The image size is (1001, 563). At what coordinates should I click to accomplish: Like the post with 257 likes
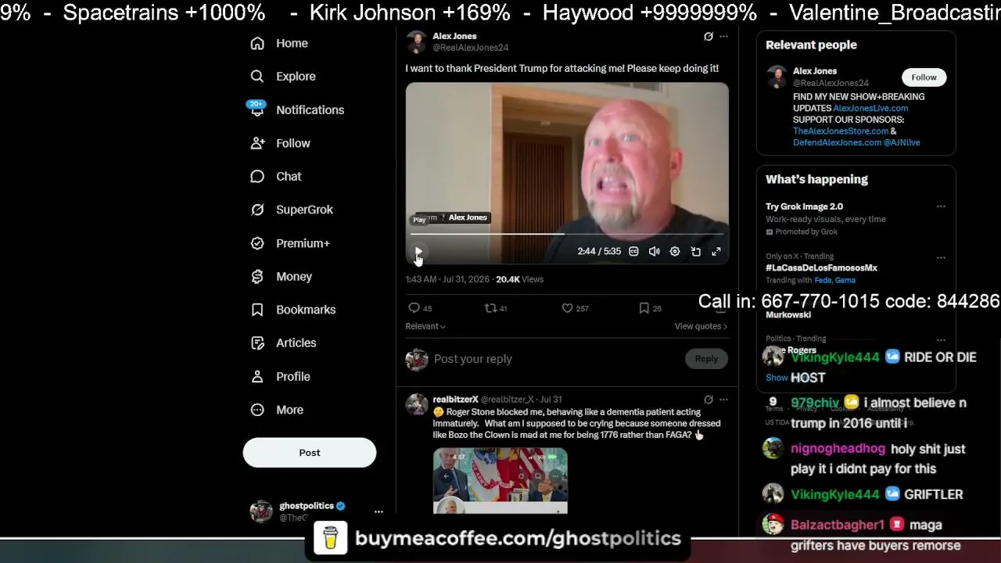tap(567, 308)
